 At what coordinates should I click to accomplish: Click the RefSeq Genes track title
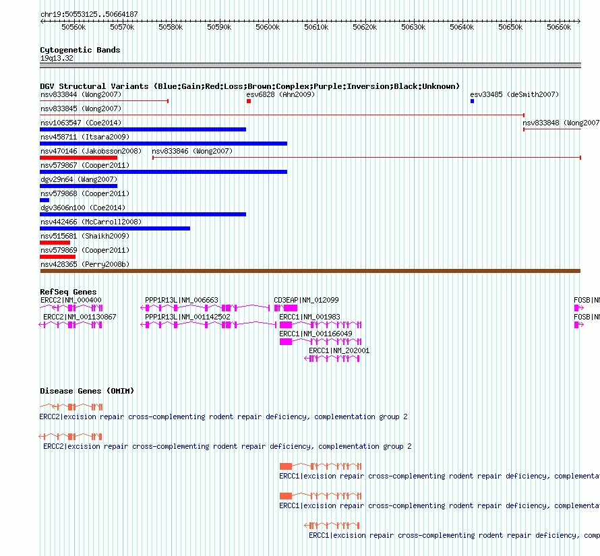(x=68, y=292)
